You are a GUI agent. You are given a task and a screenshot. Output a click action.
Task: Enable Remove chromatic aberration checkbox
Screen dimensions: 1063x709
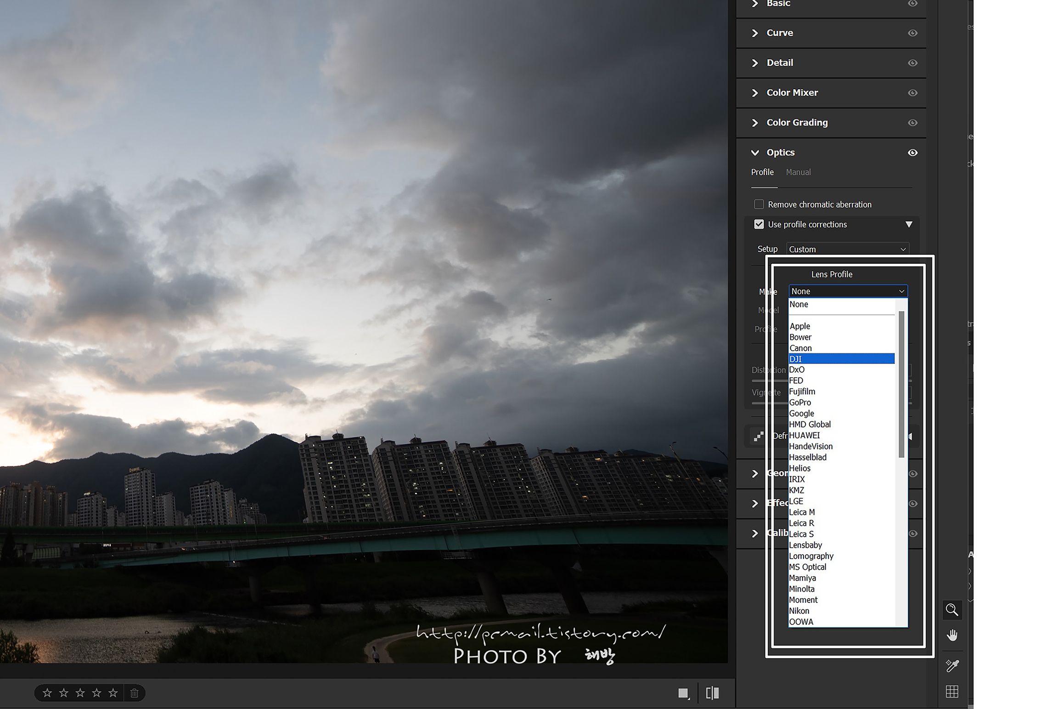tap(759, 204)
